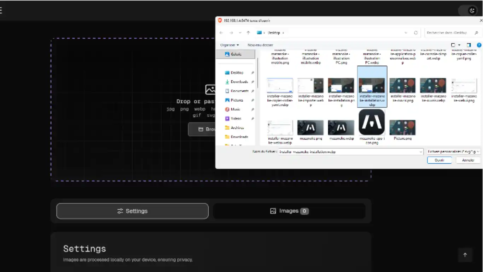Expand the Organiser dropdown menu
Viewport: 483px width, 272px height.
click(x=229, y=45)
